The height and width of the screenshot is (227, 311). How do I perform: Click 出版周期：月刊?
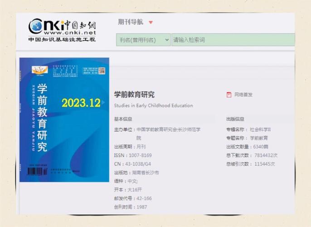130,147
